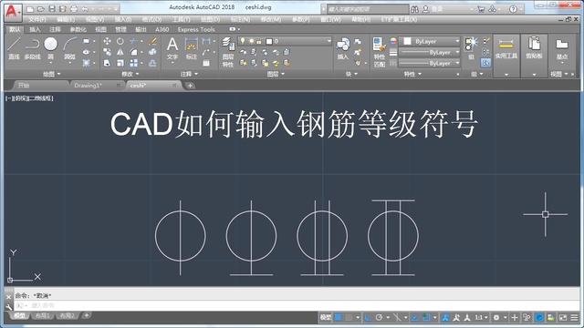Click the Scale tool in Modify panel

pos(120,63)
